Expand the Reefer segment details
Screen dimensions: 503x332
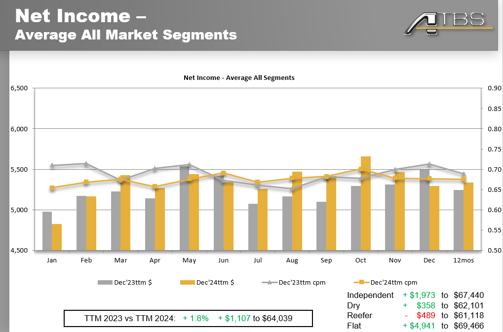click(359, 316)
